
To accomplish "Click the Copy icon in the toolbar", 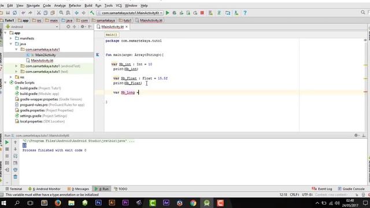I will coord(46,13).
